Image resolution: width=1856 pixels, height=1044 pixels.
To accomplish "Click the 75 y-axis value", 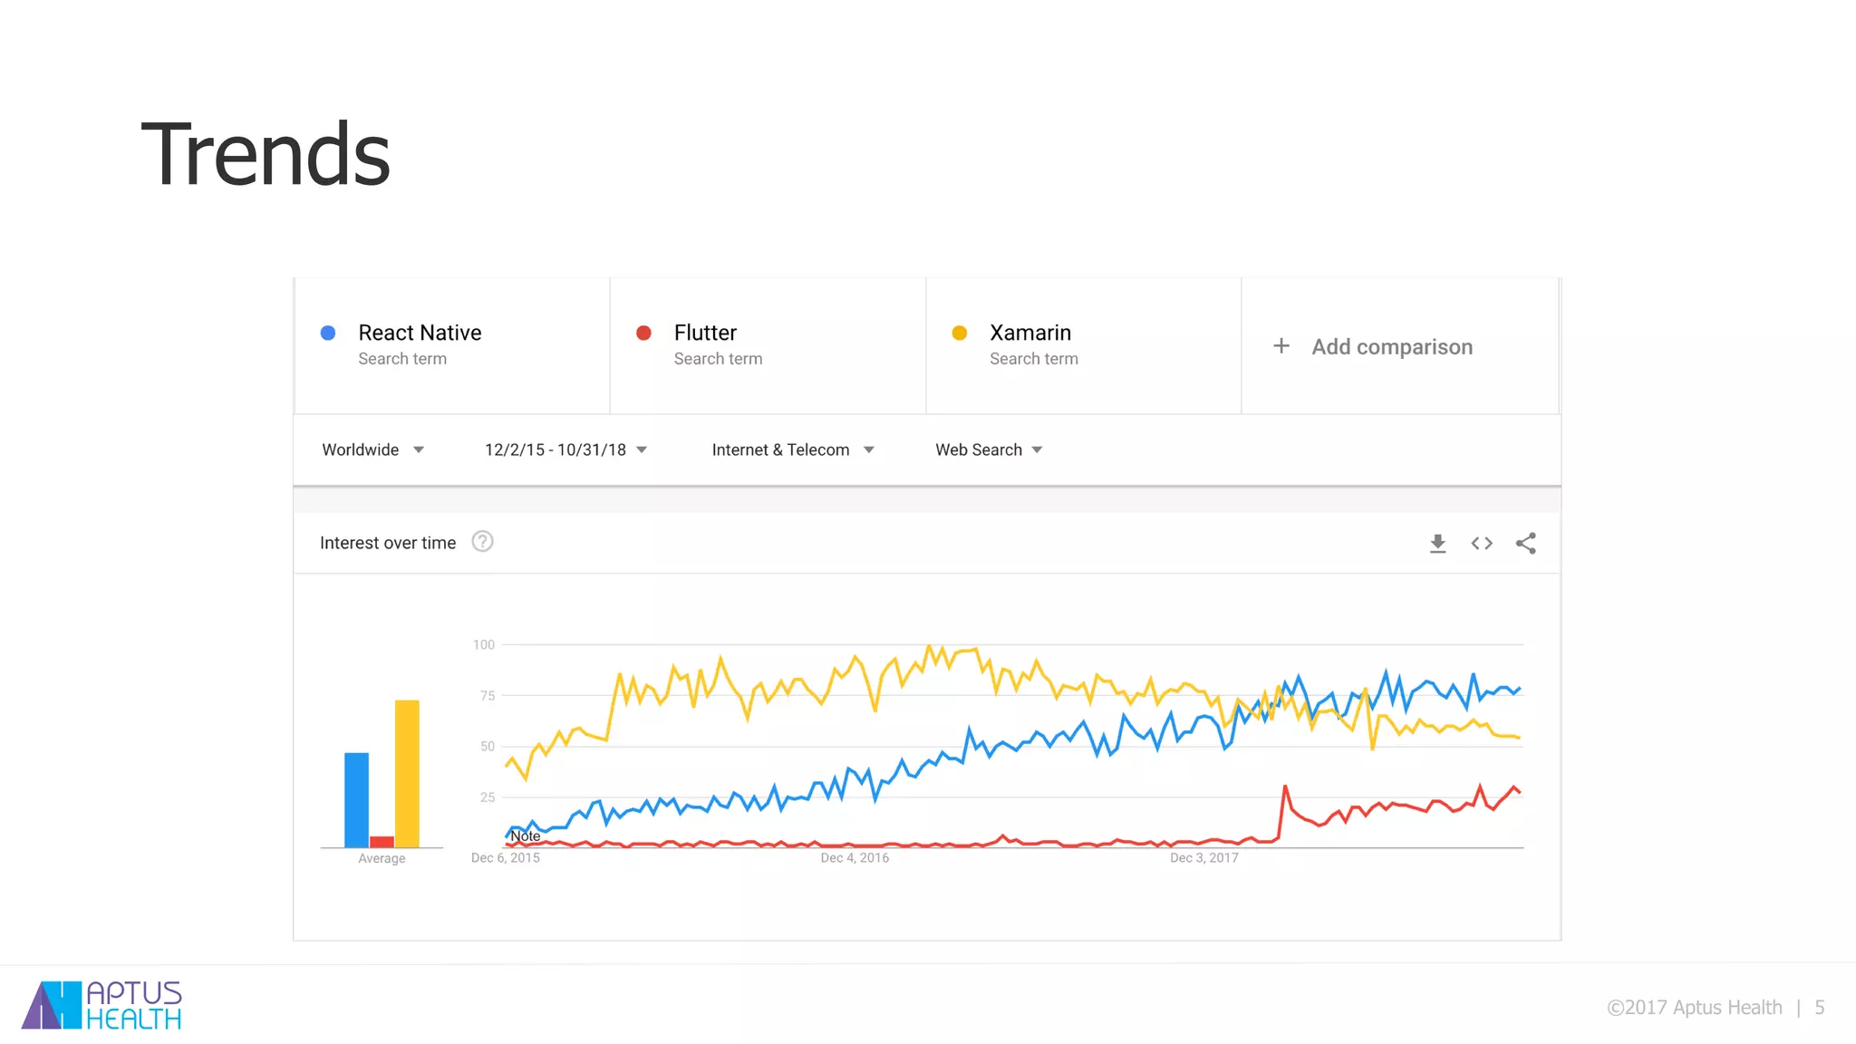I will coord(488,695).
